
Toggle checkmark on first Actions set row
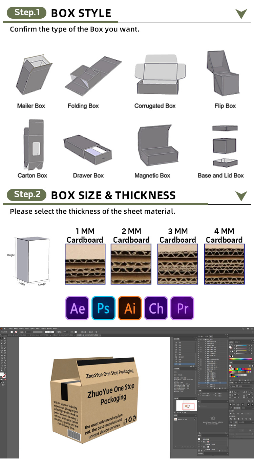coord(199,340)
